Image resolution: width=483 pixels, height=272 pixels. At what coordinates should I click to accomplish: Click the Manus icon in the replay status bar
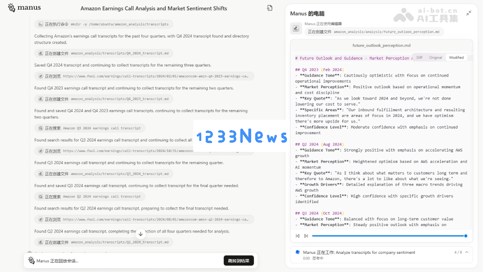31,260
